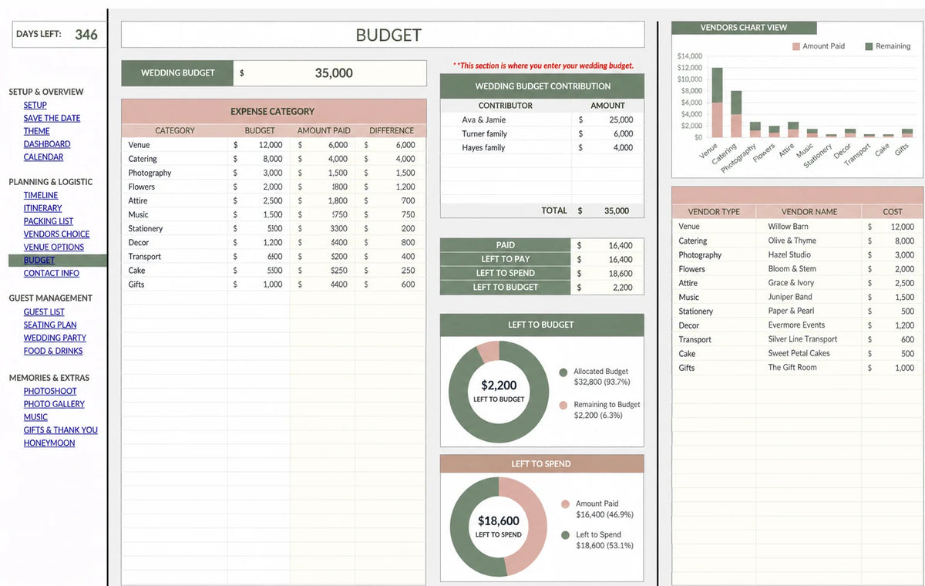The height and width of the screenshot is (586, 925).
Task: Select the highlighted BUDGET sidebar link
Action: click(x=39, y=261)
